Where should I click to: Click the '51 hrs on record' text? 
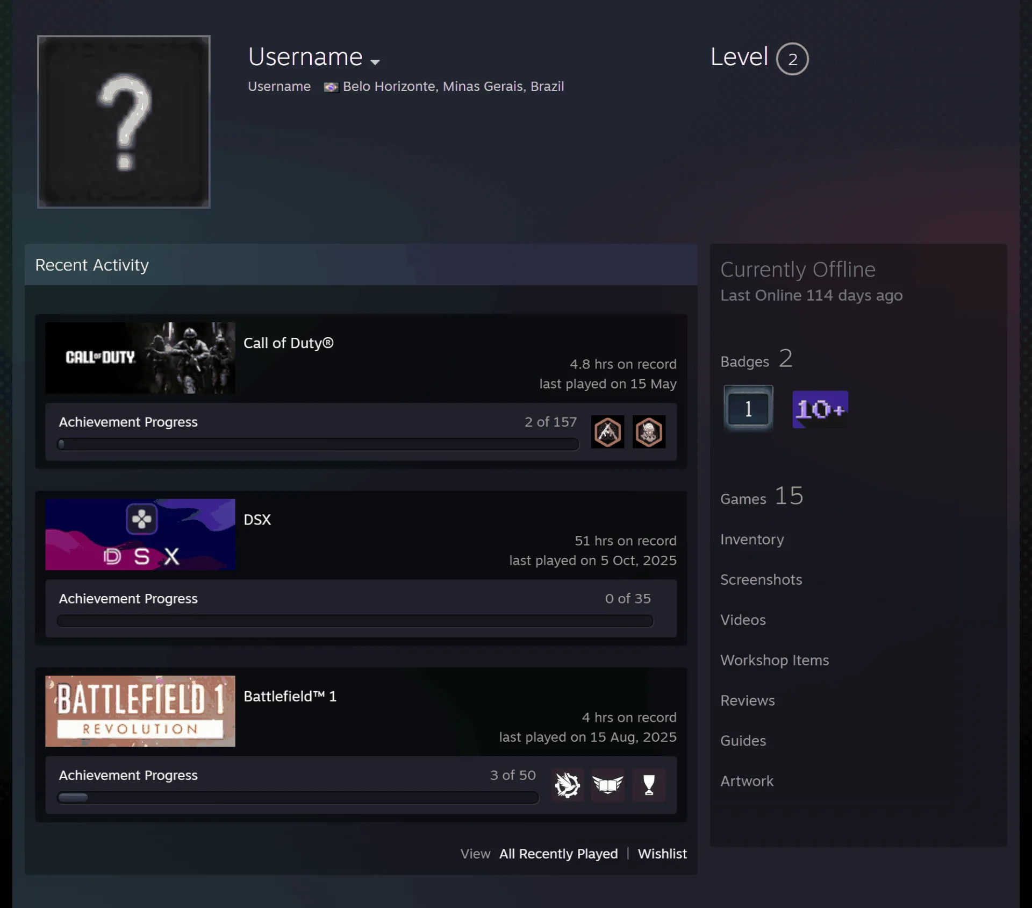(626, 541)
